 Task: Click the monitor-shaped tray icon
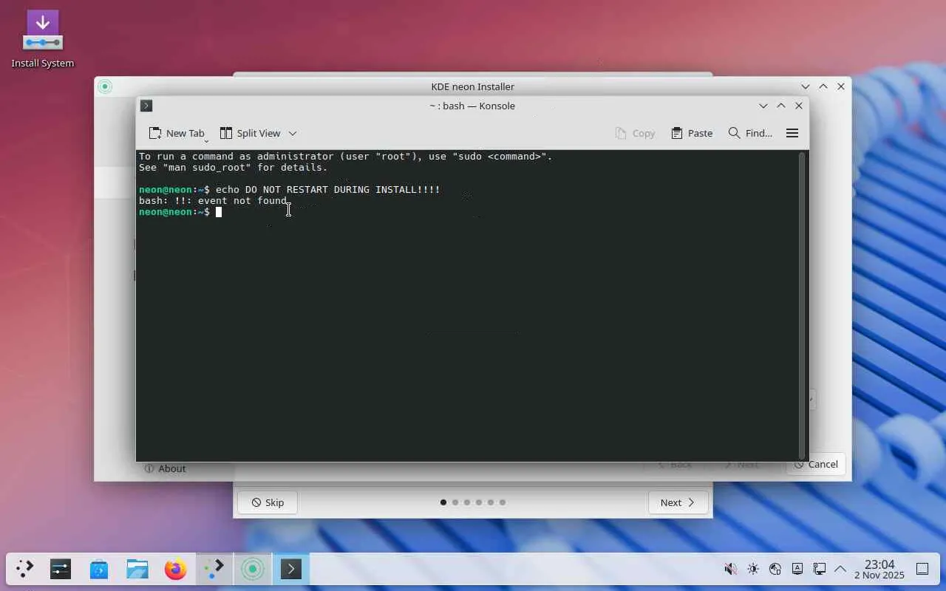point(820,569)
